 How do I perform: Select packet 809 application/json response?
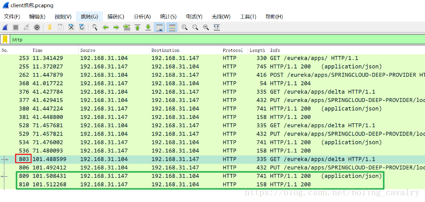pyautogui.click(x=213, y=176)
